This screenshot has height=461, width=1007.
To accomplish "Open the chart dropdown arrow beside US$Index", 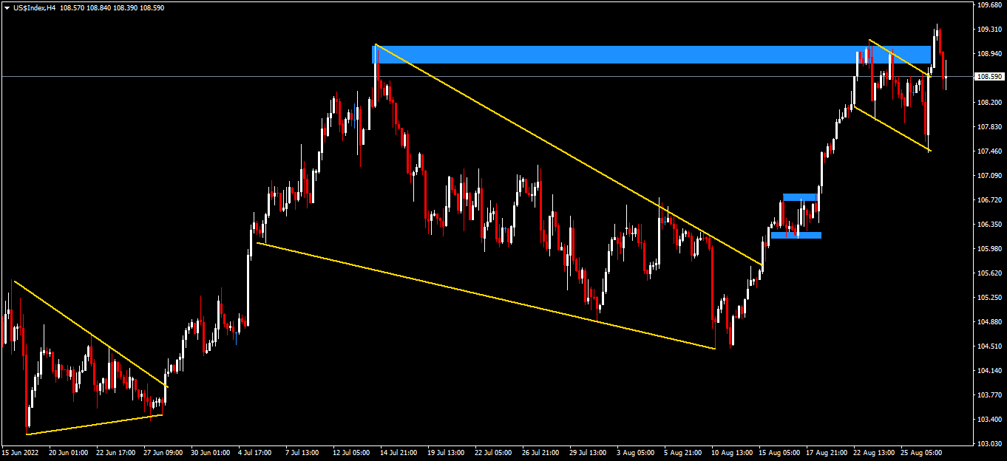I will click(x=7, y=8).
